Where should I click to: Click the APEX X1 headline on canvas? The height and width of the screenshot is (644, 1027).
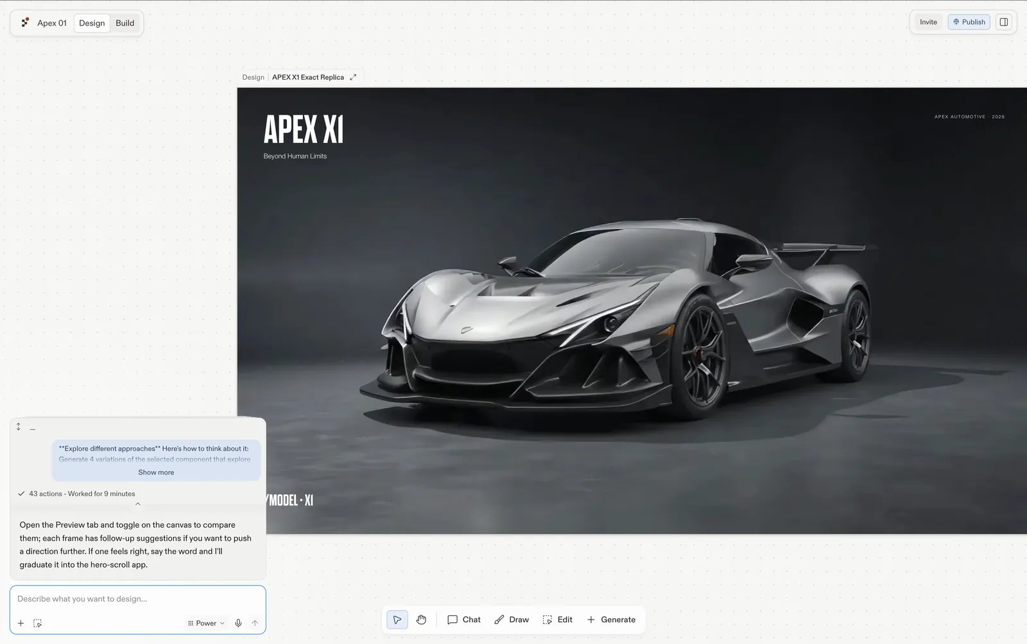pos(304,129)
